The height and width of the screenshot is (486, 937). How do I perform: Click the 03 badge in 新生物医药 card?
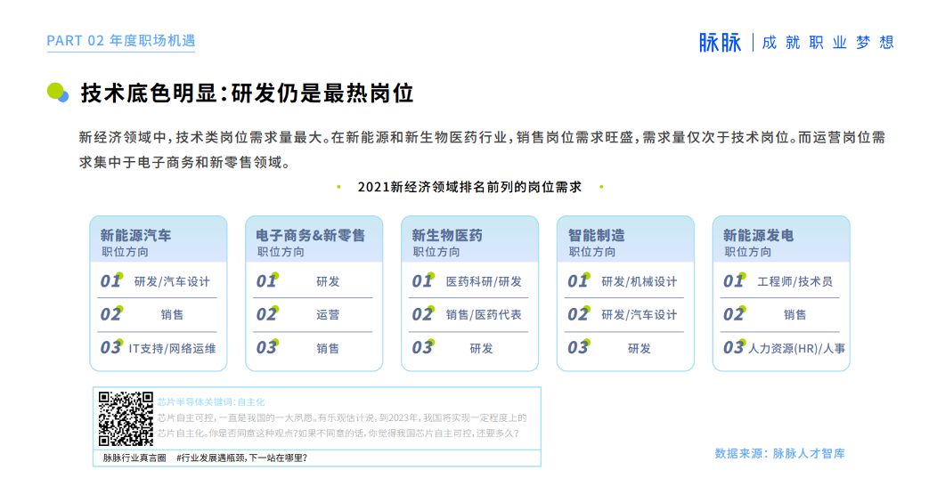(422, 348)
